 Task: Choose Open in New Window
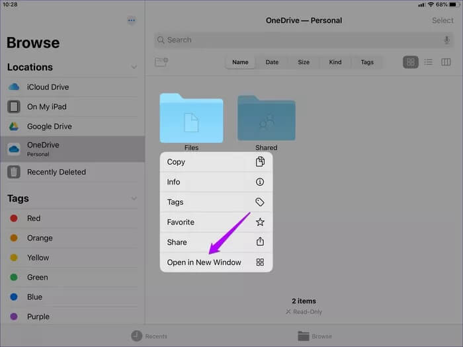click(216, 262)
